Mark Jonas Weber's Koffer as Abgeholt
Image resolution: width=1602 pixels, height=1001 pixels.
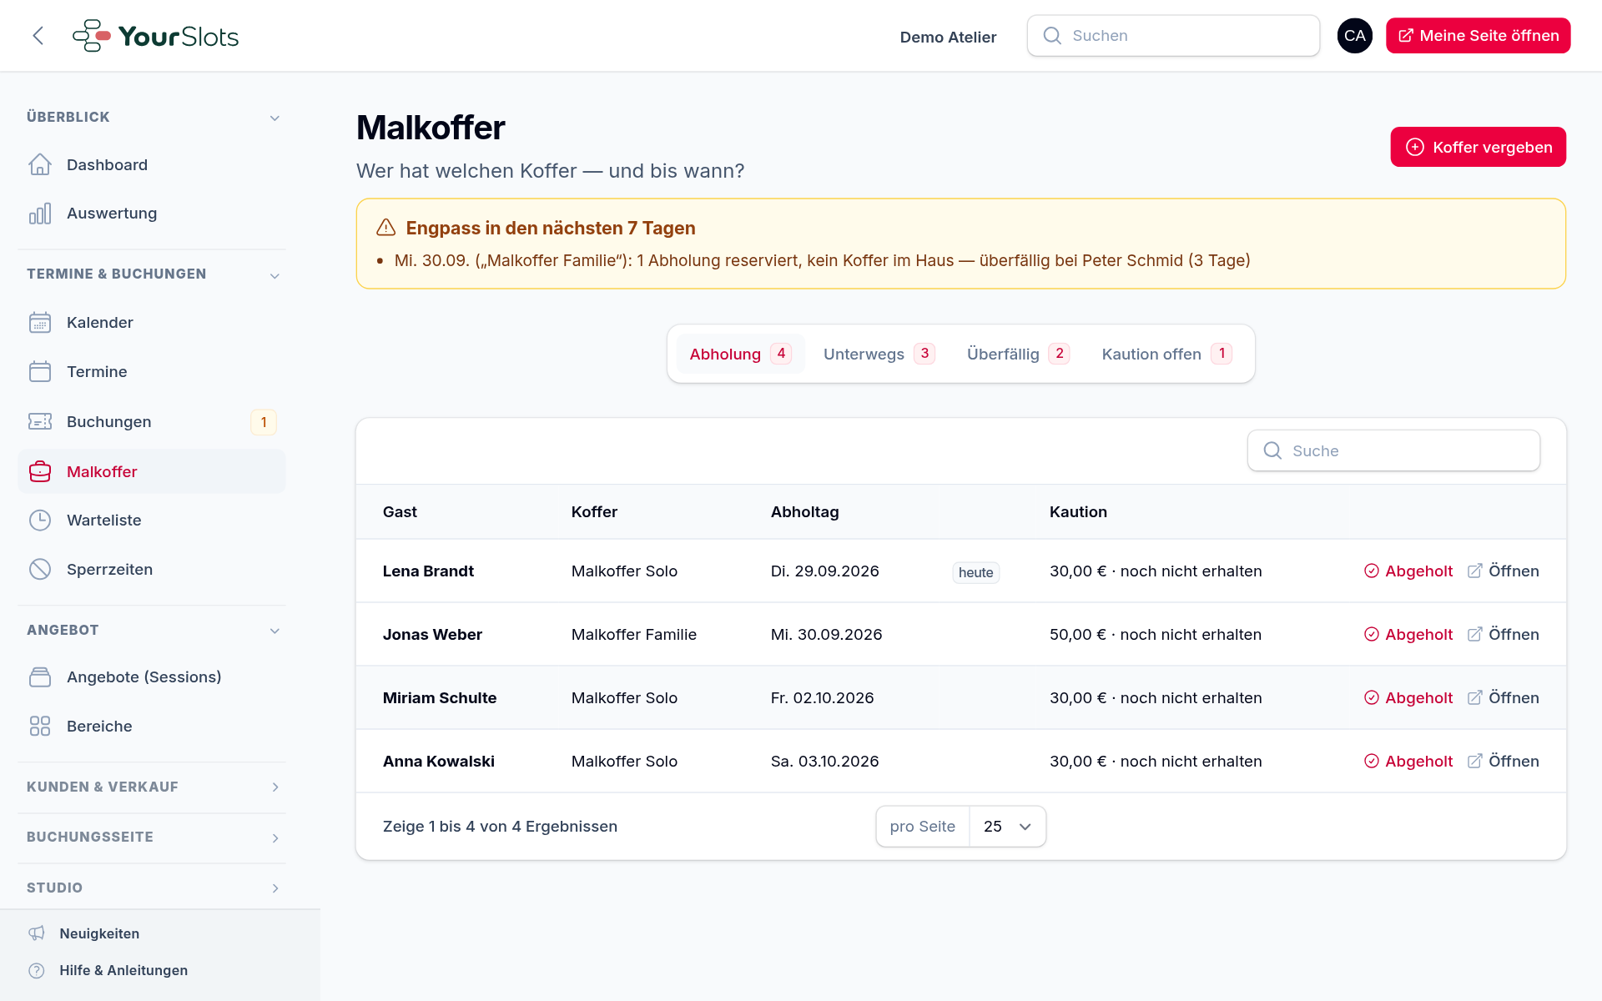1408,635
